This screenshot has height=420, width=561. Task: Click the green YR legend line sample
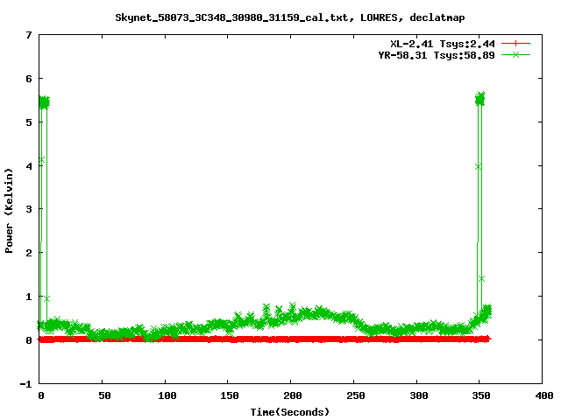point(515,54)
